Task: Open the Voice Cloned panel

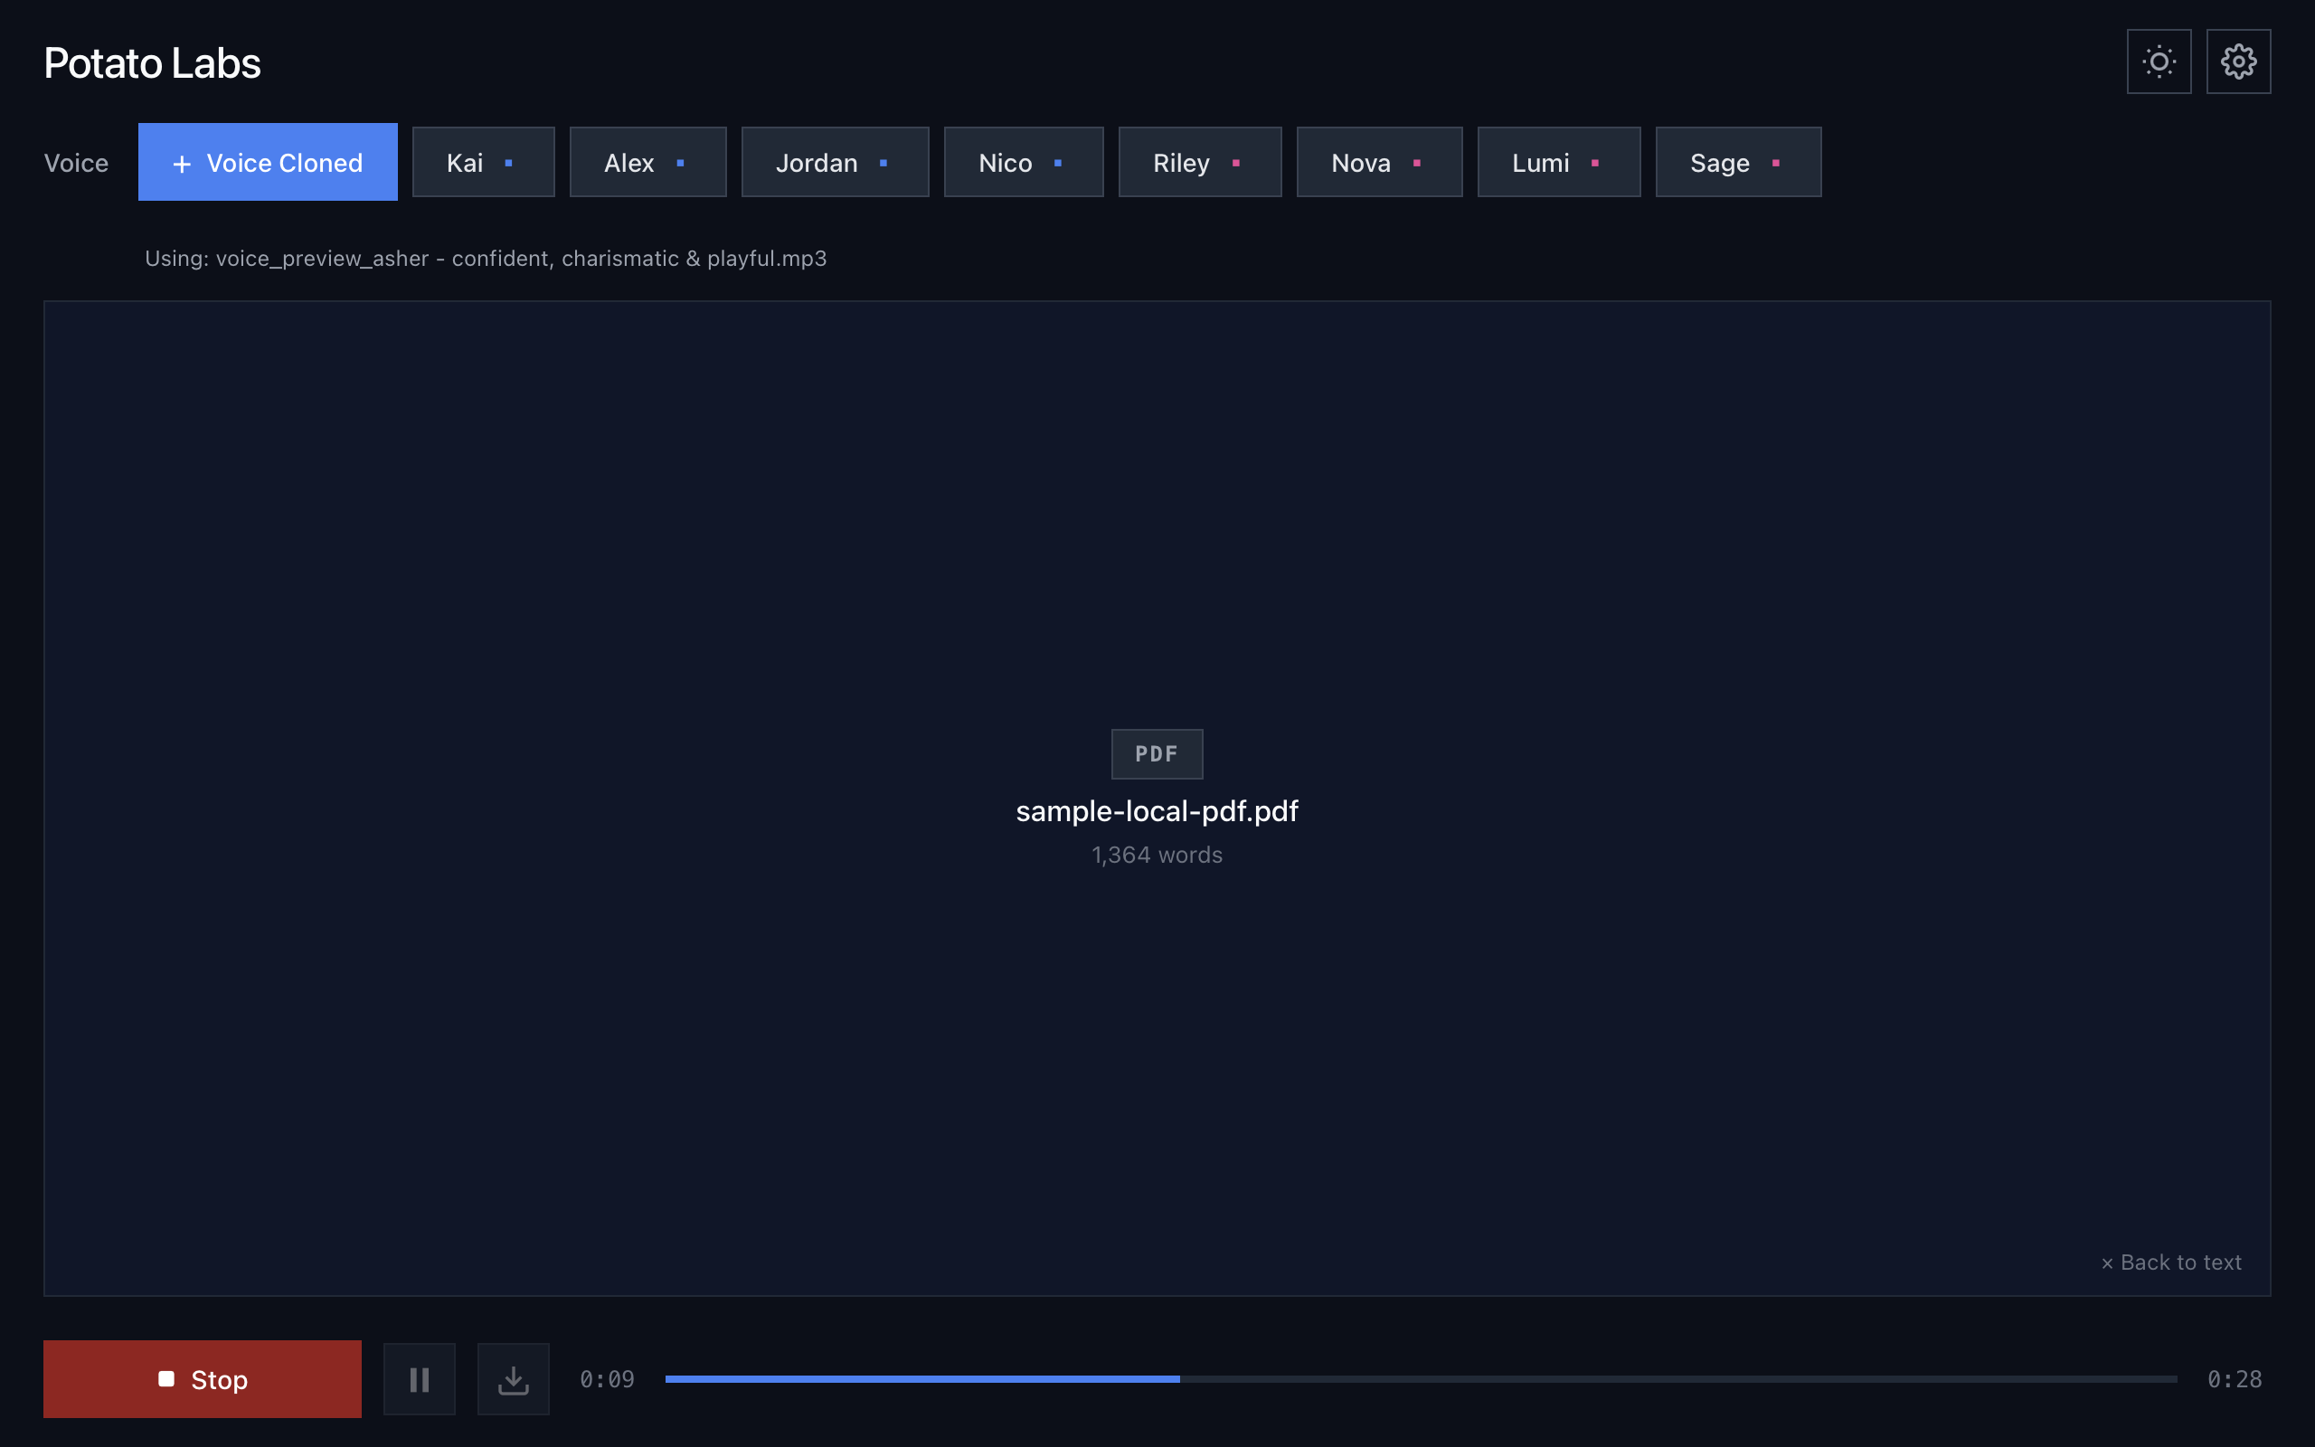Action: coord(268,163)
